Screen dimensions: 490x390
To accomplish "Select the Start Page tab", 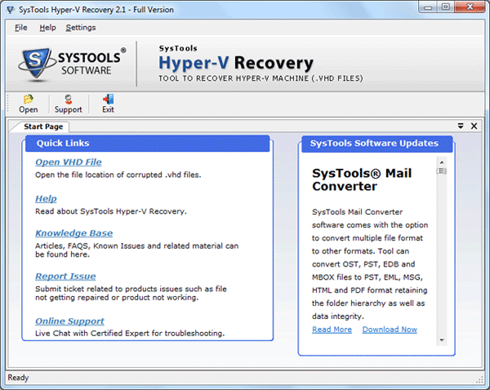I will point(42,126).
